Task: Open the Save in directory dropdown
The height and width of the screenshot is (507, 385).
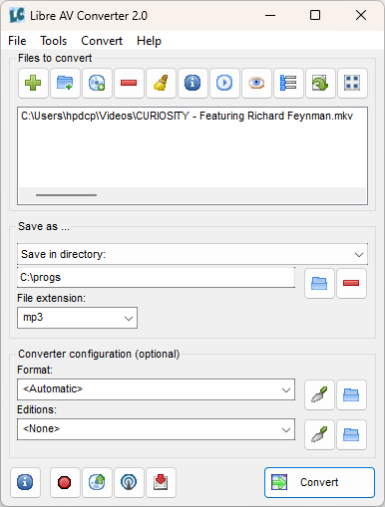Action: point(192,254)
